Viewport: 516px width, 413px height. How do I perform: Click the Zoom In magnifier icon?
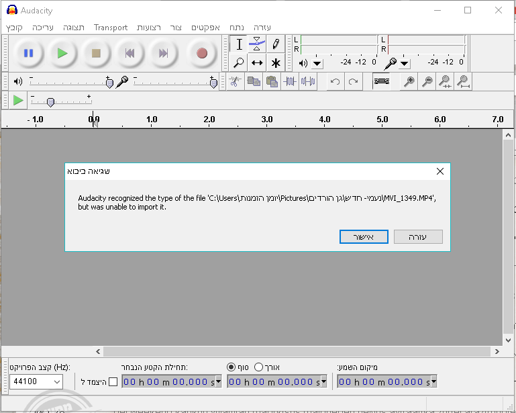(409, 81)
